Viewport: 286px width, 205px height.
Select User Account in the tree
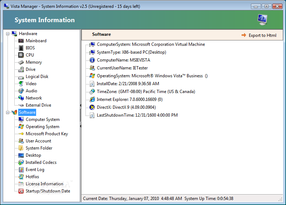(39, 141)
